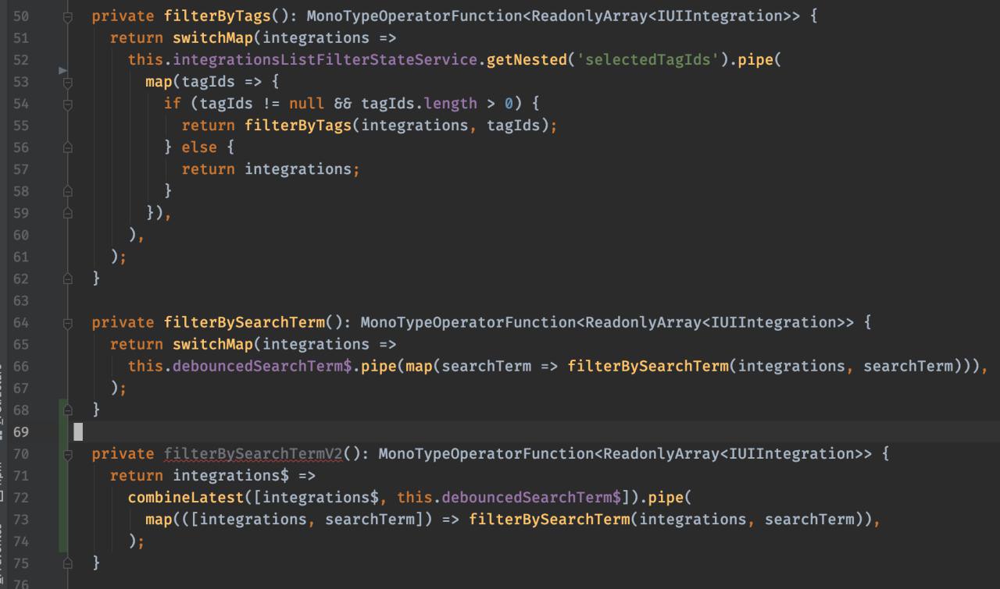The height and width of the screenshot is (589, 1000).
Task: Click the else keyword on line 56
Action: pos(199,147)
